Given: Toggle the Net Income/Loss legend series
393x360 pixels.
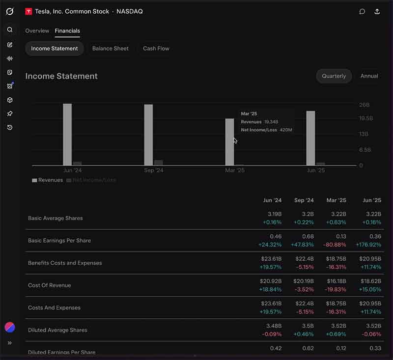Looking at the screenshot, I should [91, 180].
